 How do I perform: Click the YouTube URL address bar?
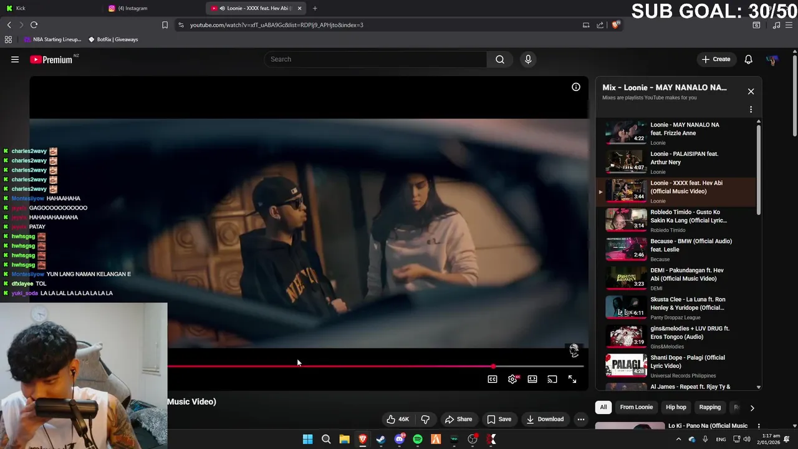pyautogui.click(x=374, y=25)
